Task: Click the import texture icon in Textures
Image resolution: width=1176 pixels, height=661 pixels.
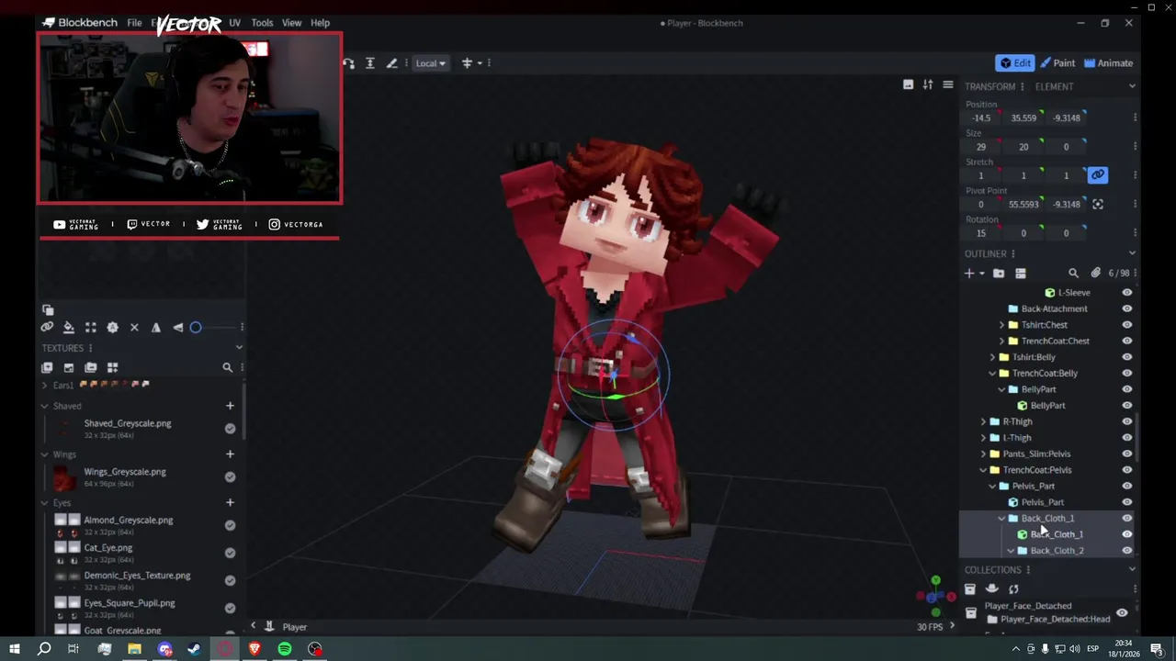Action: [69, 367]
